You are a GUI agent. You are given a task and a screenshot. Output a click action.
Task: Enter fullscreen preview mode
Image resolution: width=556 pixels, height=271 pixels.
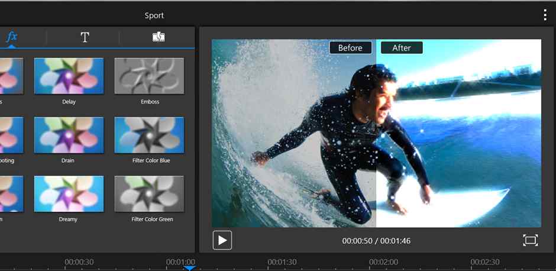[x=530, y=240]
